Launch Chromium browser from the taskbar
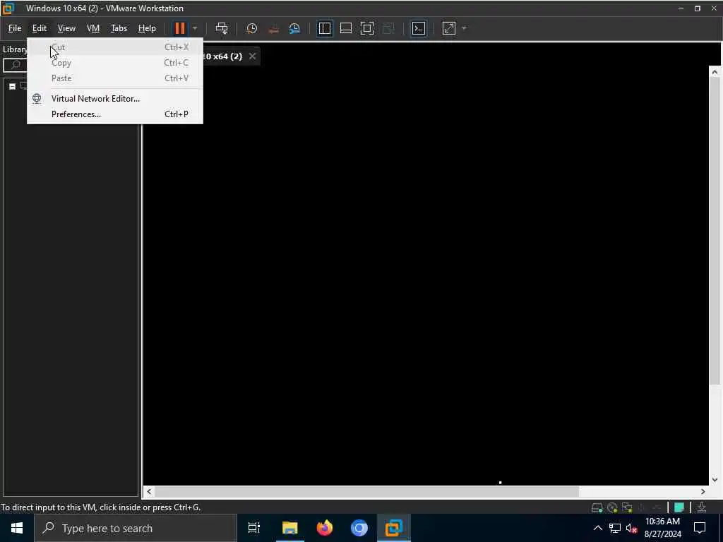Screen dimensions: 723x542 tap(359, 528)
